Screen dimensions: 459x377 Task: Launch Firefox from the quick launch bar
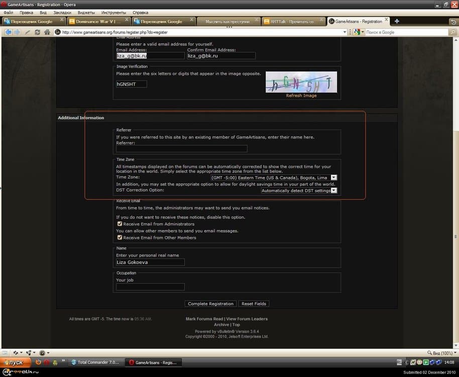(38, 362)
